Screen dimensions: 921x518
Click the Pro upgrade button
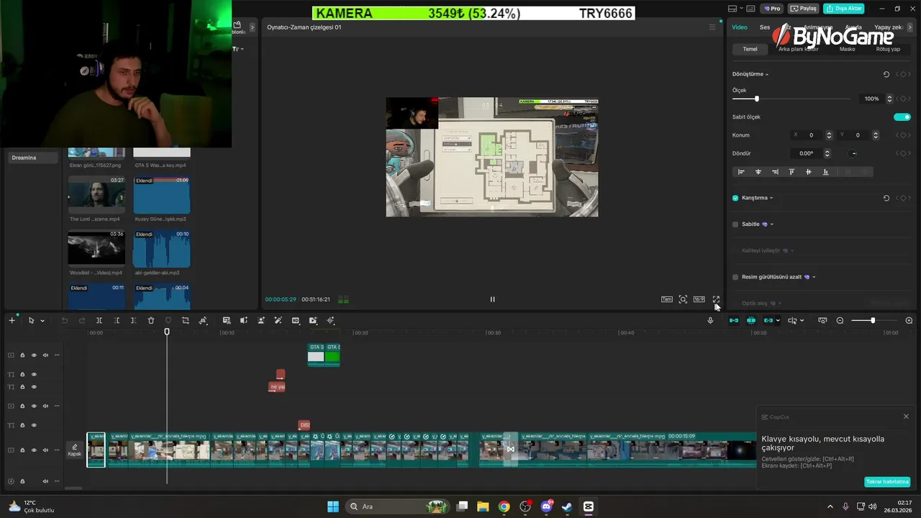(x=773, y=9)
